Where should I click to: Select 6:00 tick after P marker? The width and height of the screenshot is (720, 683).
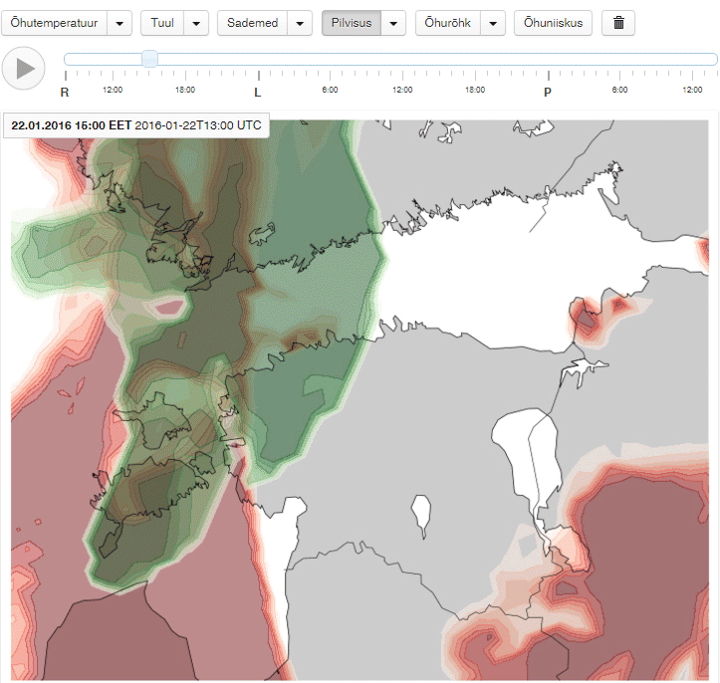619,90
